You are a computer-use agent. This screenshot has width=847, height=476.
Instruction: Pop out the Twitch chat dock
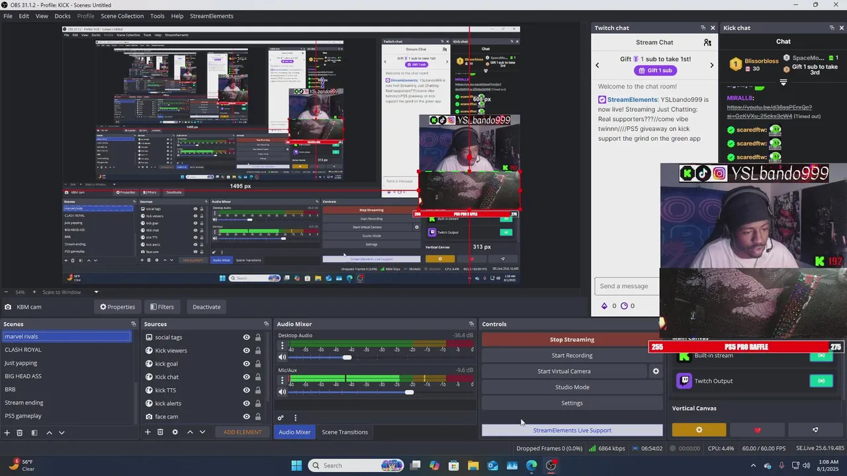pos(703,28)
